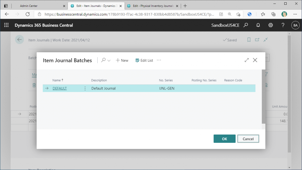Open the DEFAULT batch link
This screenshot has height=170, width=302.
(x=60, y=88)
